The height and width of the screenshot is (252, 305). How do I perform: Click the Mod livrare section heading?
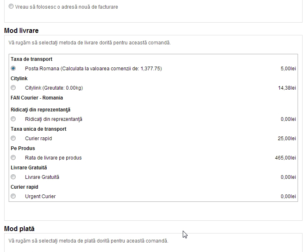coord(21,30)
